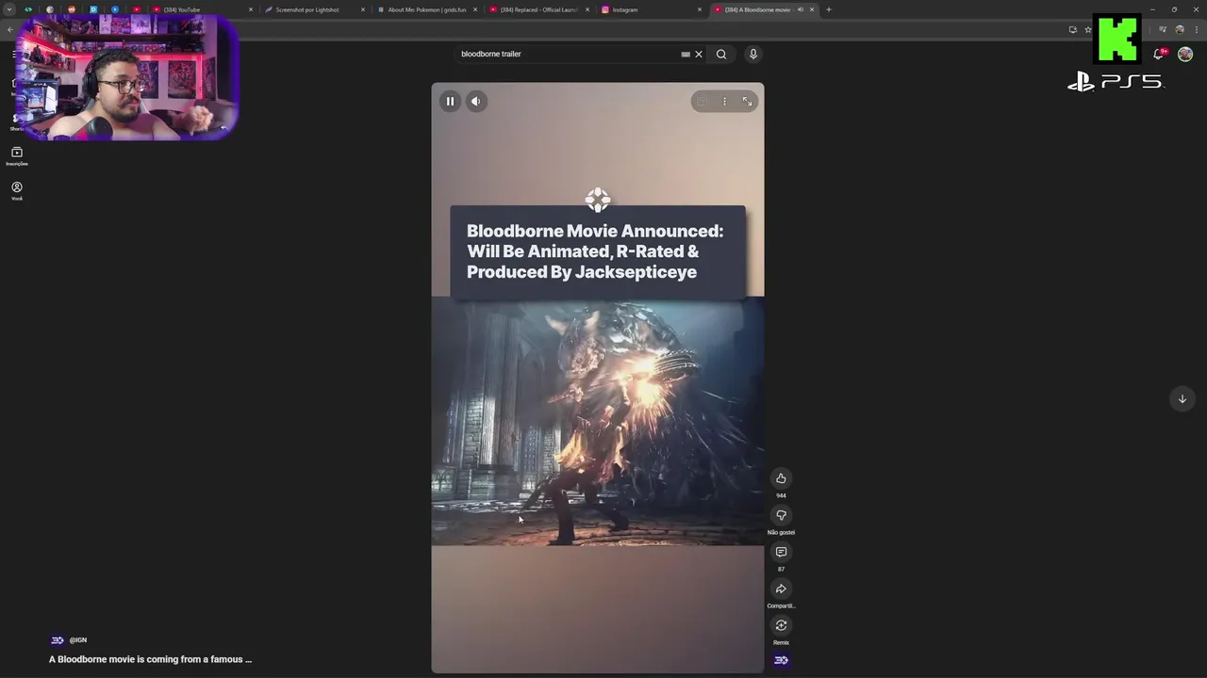Open Chrome media control button
Viewport: 1207px width, 678px height.
point(1163,29)
